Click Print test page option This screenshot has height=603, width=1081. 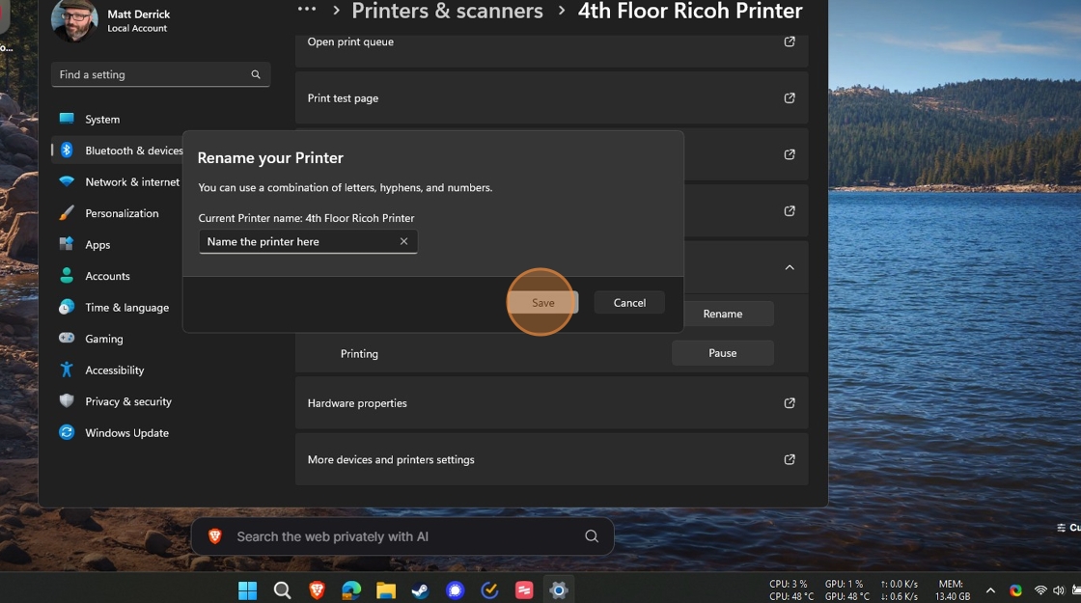[551, 97]
